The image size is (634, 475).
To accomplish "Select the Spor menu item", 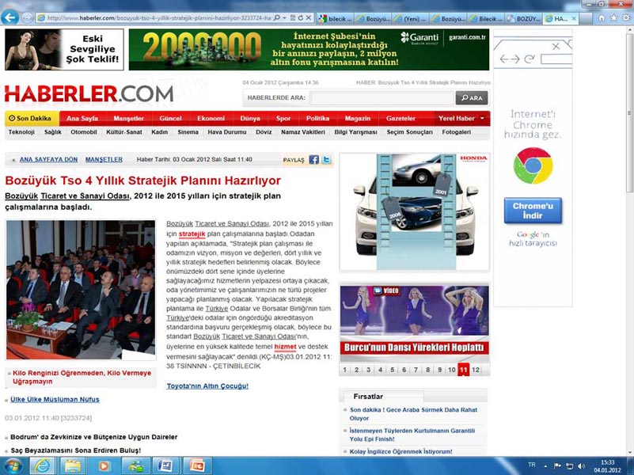I will coord(283,119).
